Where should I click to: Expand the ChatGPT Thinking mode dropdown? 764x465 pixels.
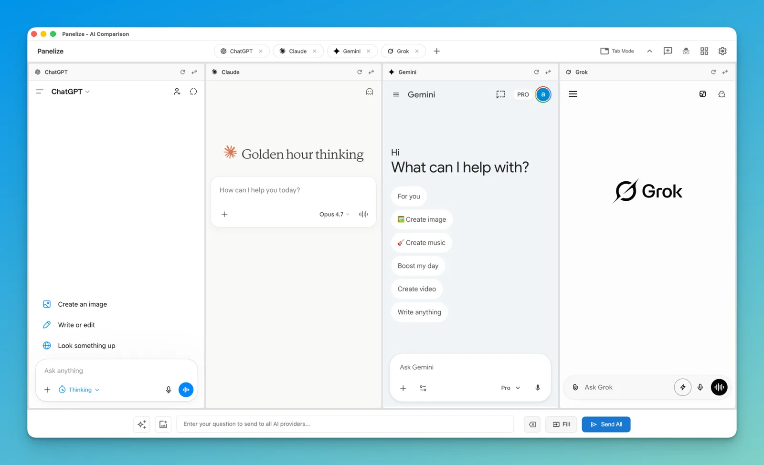coord(79,390)
